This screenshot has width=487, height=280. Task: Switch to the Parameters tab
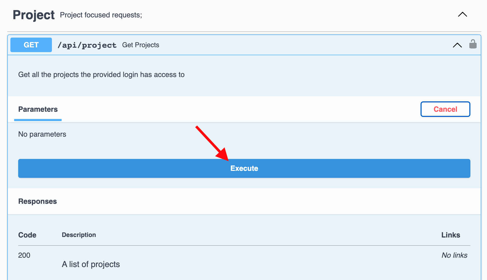tap(38, 109)
